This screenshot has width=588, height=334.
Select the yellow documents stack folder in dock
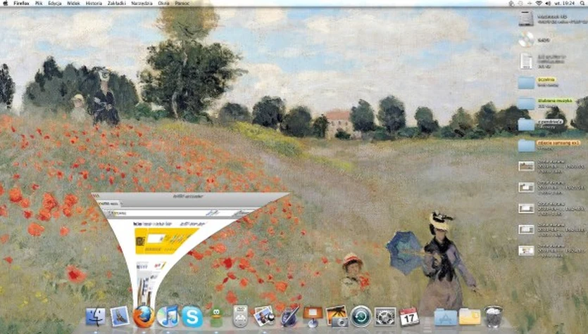(x=470, y=316)
